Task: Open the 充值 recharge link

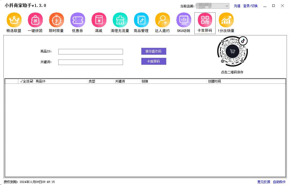Action: click(237, 6)
